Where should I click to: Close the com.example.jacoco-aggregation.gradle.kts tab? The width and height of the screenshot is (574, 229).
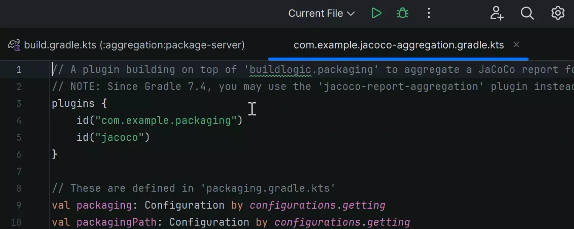(516, 45)
